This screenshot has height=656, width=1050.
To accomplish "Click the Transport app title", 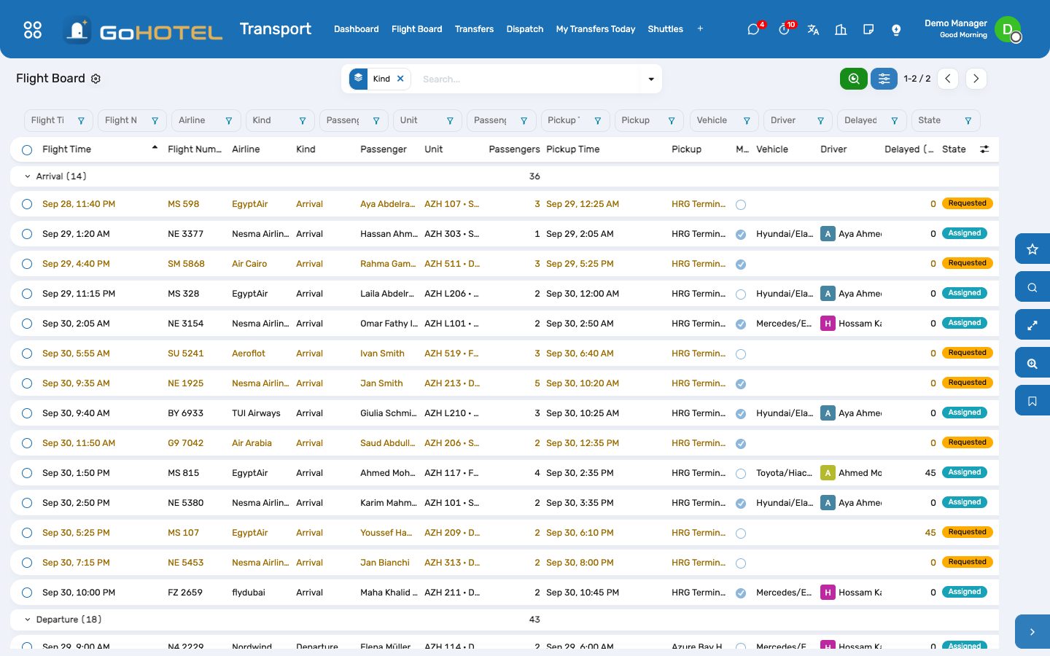I will click(x=276, y=29).
